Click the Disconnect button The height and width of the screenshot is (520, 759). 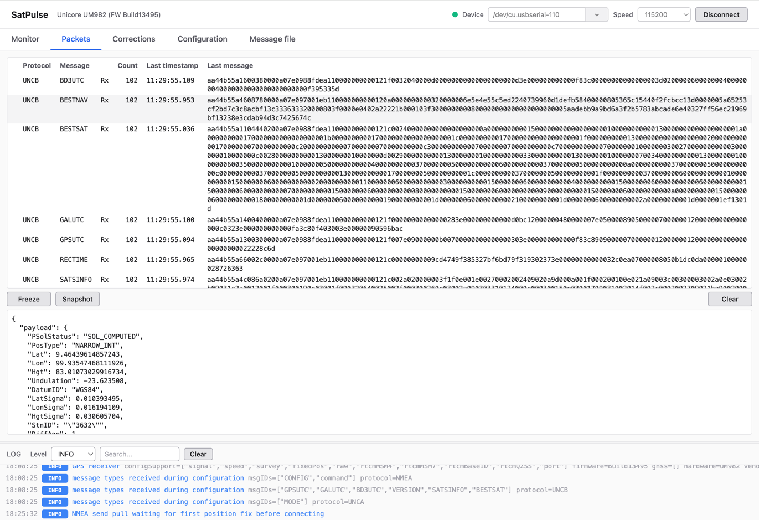click(x=721, y=14)
